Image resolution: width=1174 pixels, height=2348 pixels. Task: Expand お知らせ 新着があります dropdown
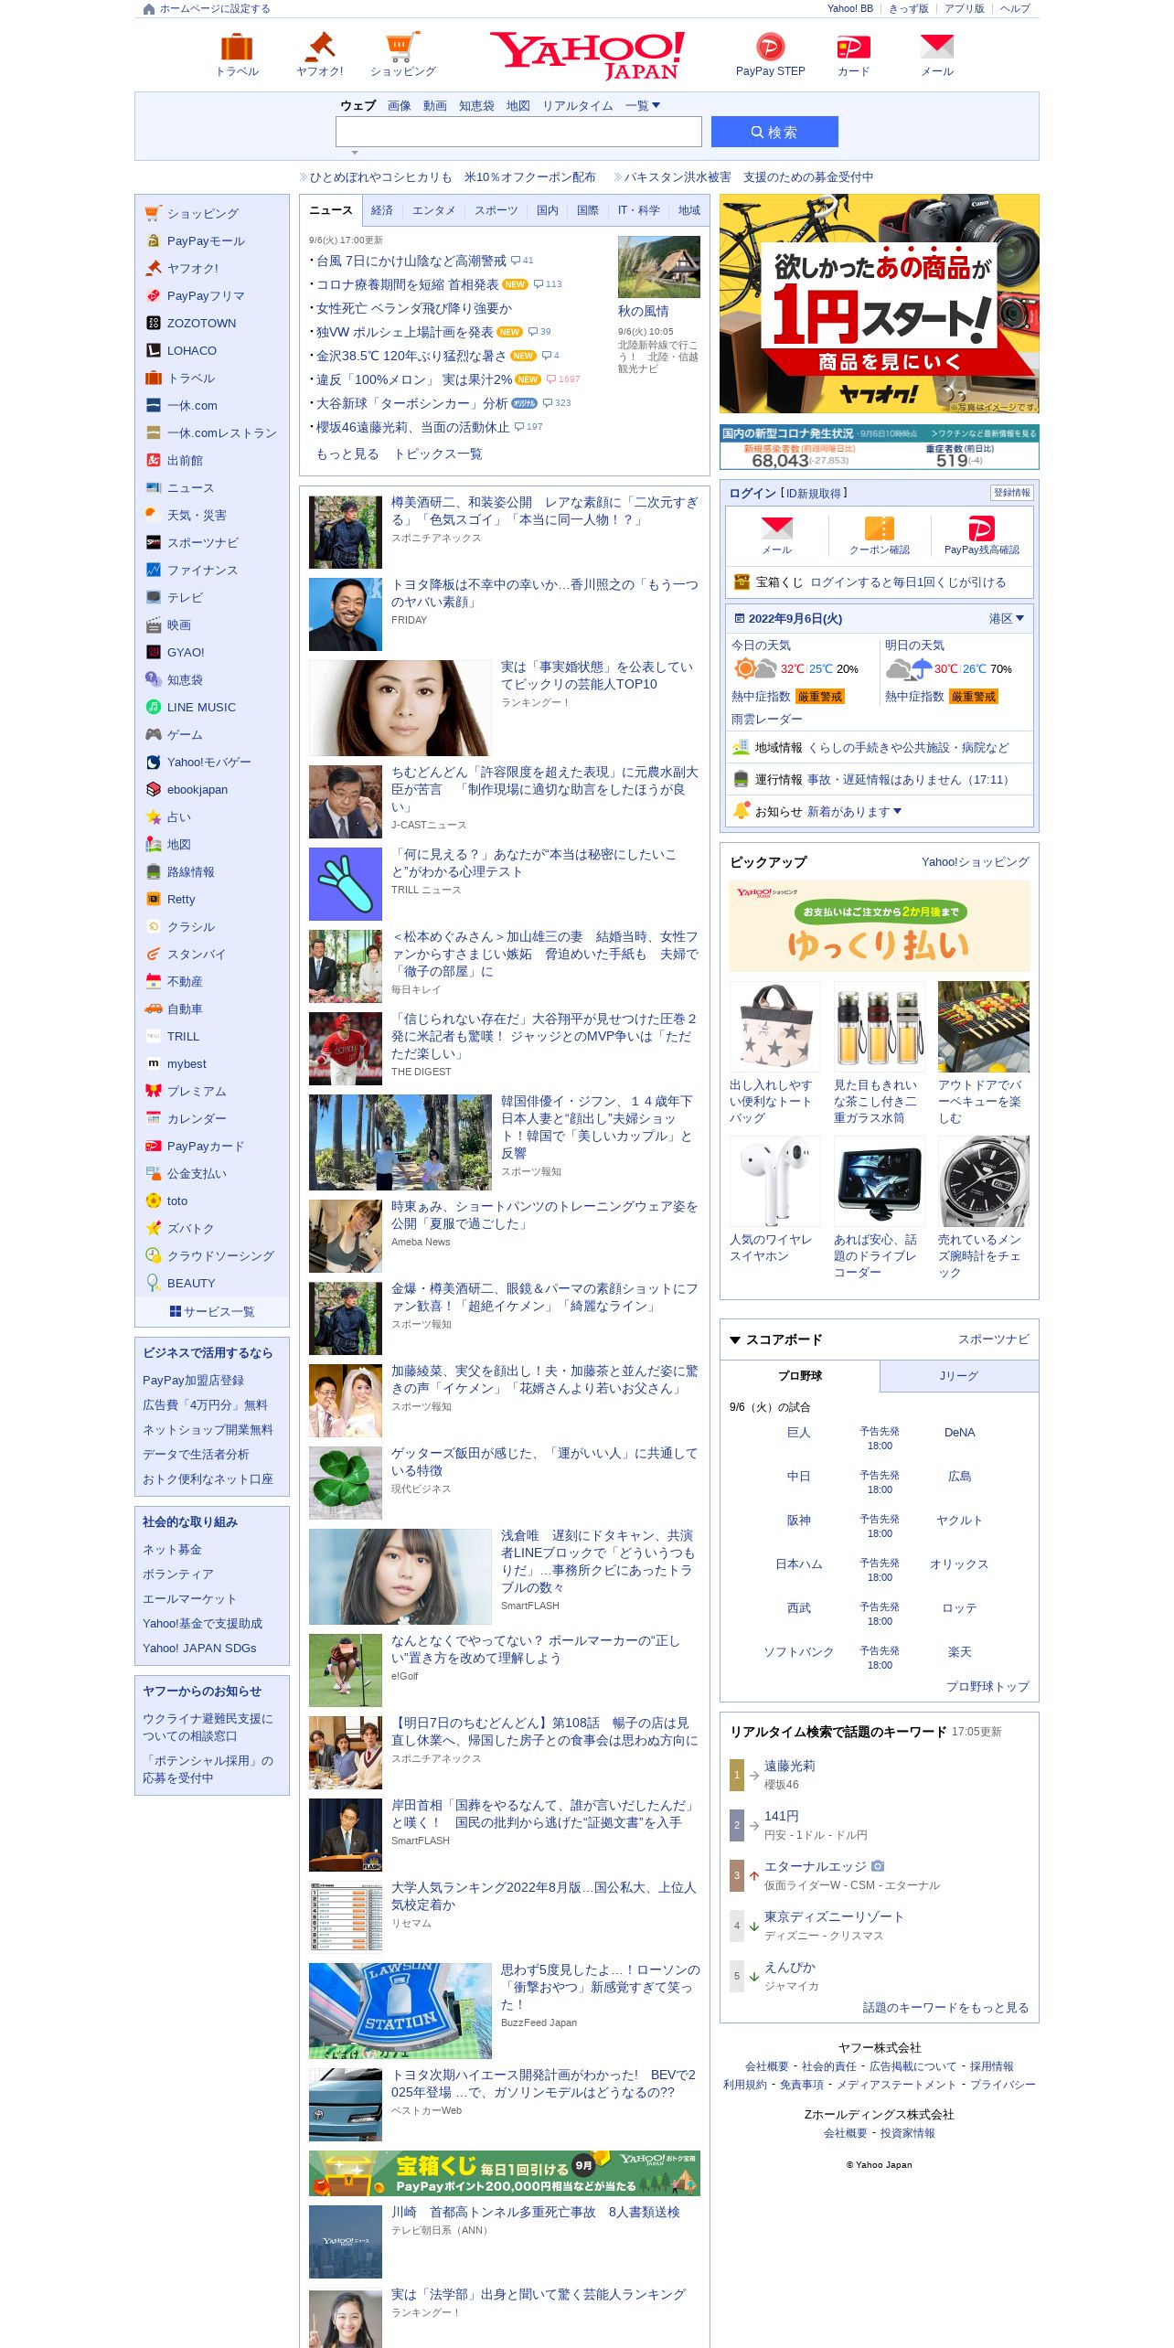pyautogui.click(x=855, y=811)
